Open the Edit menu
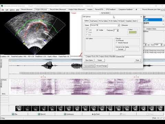 coord(7,10)
